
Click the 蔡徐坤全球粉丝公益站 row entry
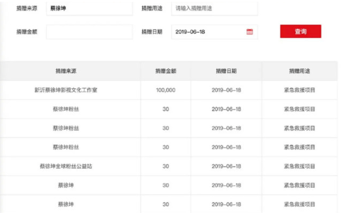pos(66,166)
